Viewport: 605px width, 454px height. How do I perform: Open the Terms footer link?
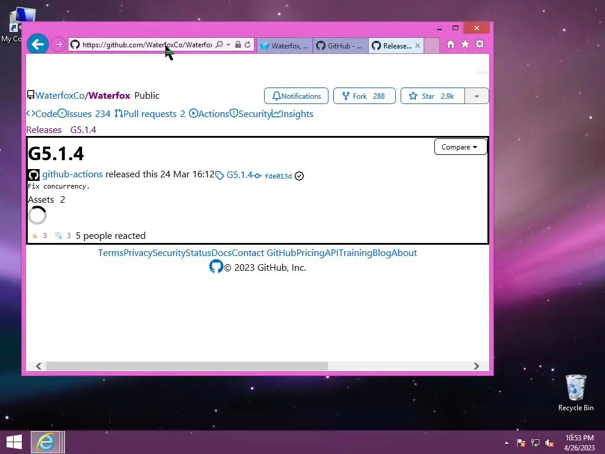click(110, 253)
